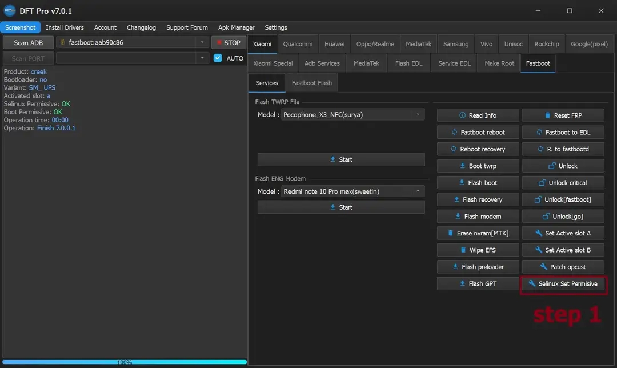
Task: Click the operation value Finish 7.0.0.1
Action: (x=56, y=128)
